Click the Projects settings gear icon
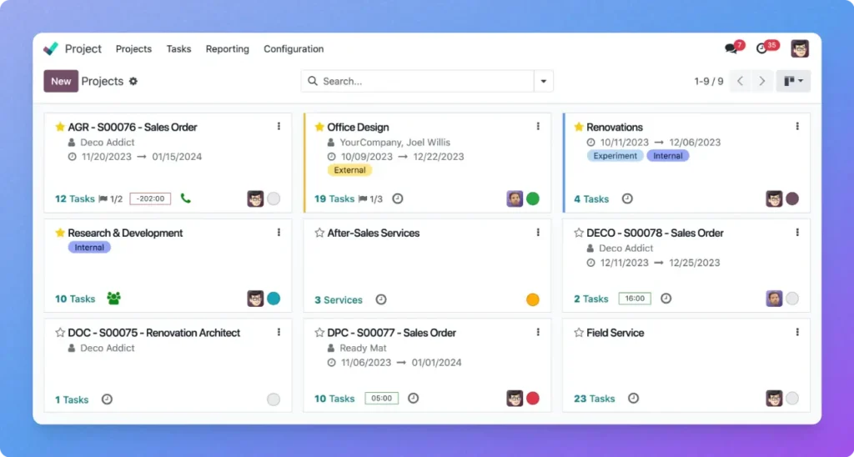This screenshot has height=457, width=854. click(x=133, y=82)
